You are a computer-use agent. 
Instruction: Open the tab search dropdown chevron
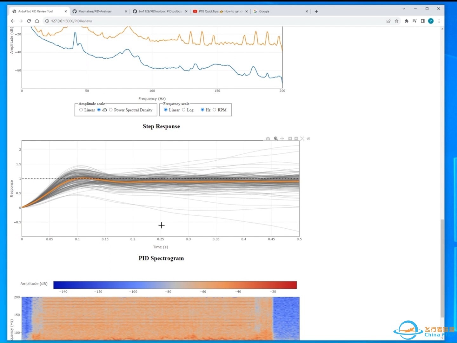point(404,9)
